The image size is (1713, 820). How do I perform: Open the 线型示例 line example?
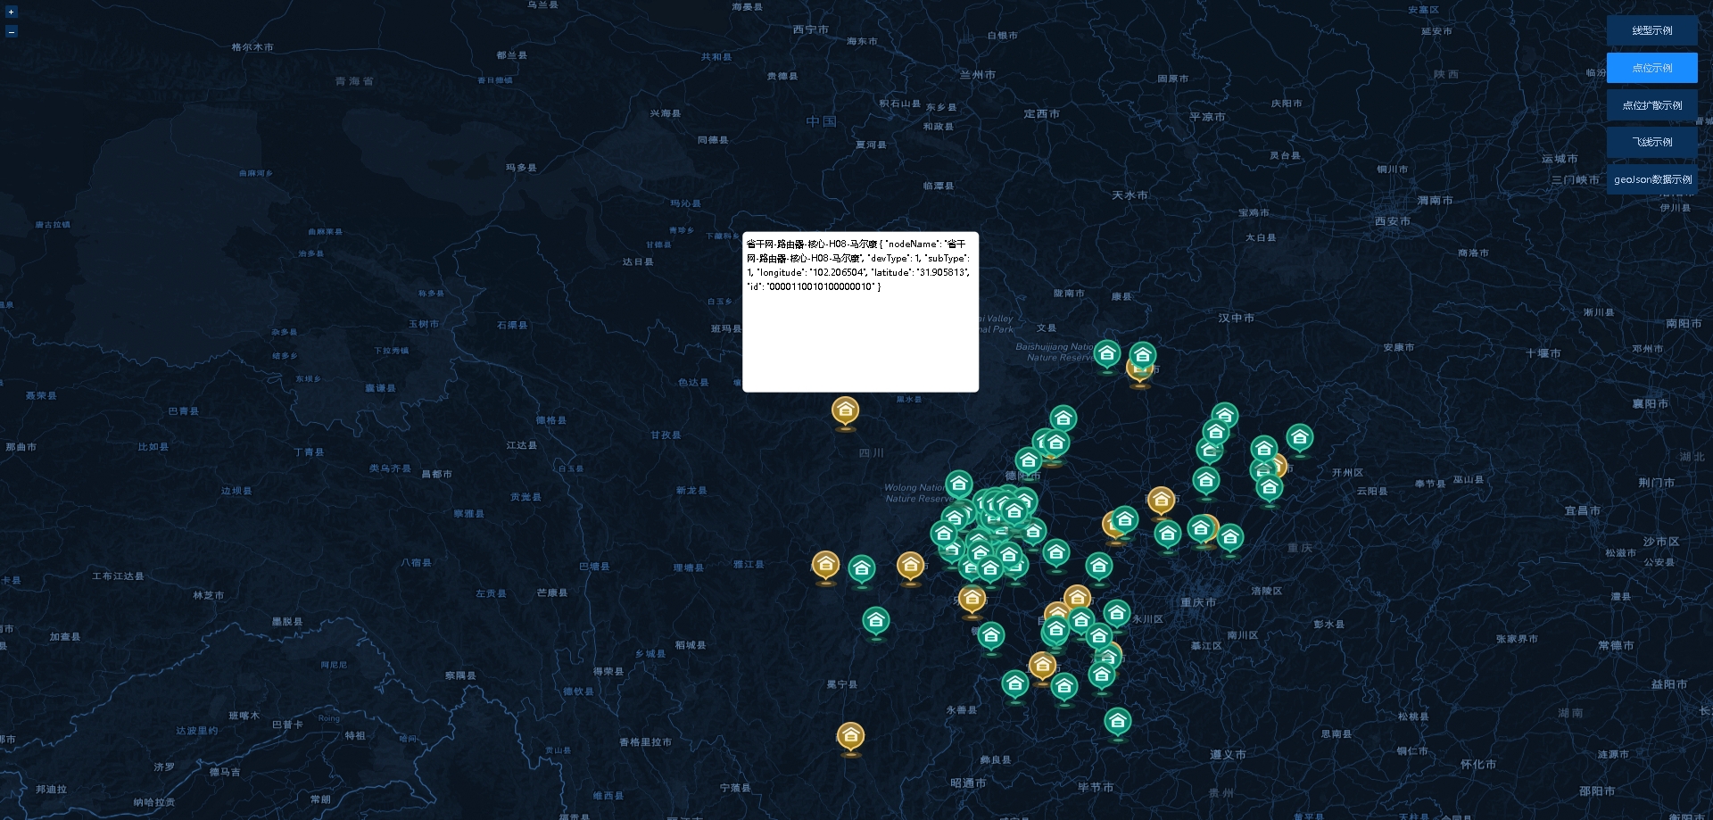click(1651, 30)
